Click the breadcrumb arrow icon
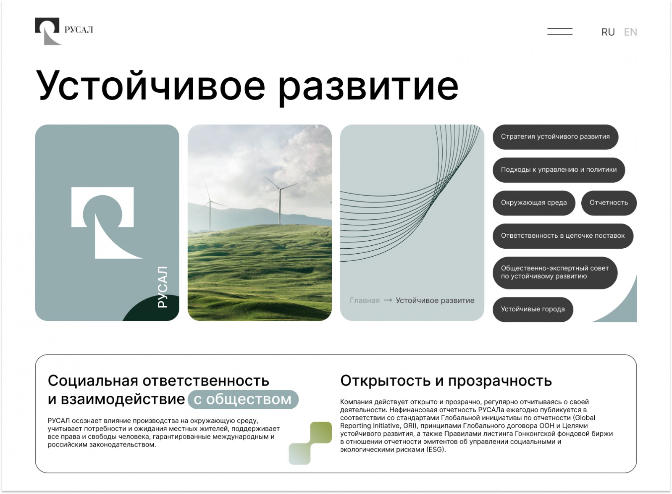The width and height of the screenshot is (672, 494). click(x=388, y=300)
